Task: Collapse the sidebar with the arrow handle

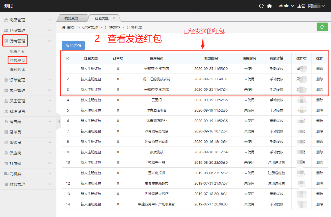Action: [x=59, y=121]
